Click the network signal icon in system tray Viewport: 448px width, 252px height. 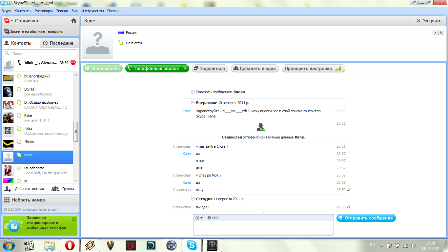point(405,245)
